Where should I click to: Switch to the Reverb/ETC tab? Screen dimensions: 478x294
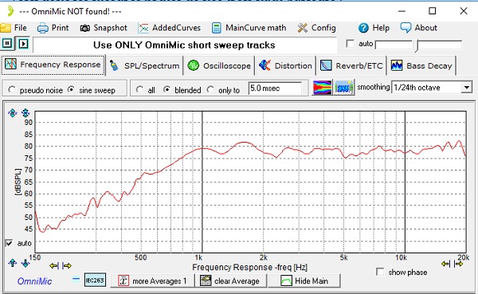pos(351,65)
